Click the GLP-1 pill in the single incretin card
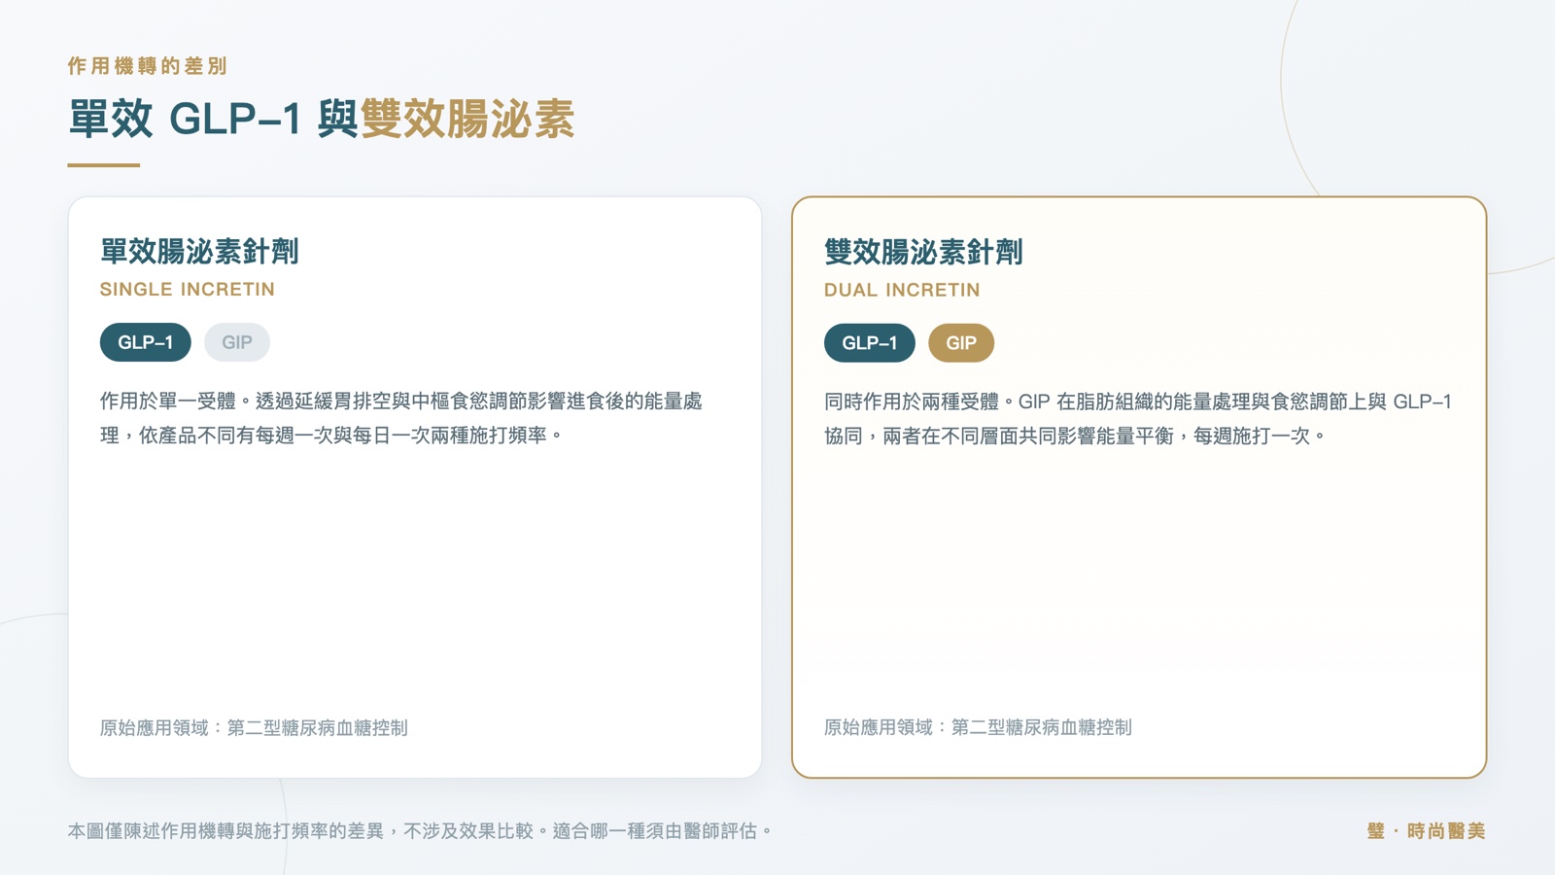Image resolution: width=1555 pixels, height=875 pixels. tap(146, 342)
